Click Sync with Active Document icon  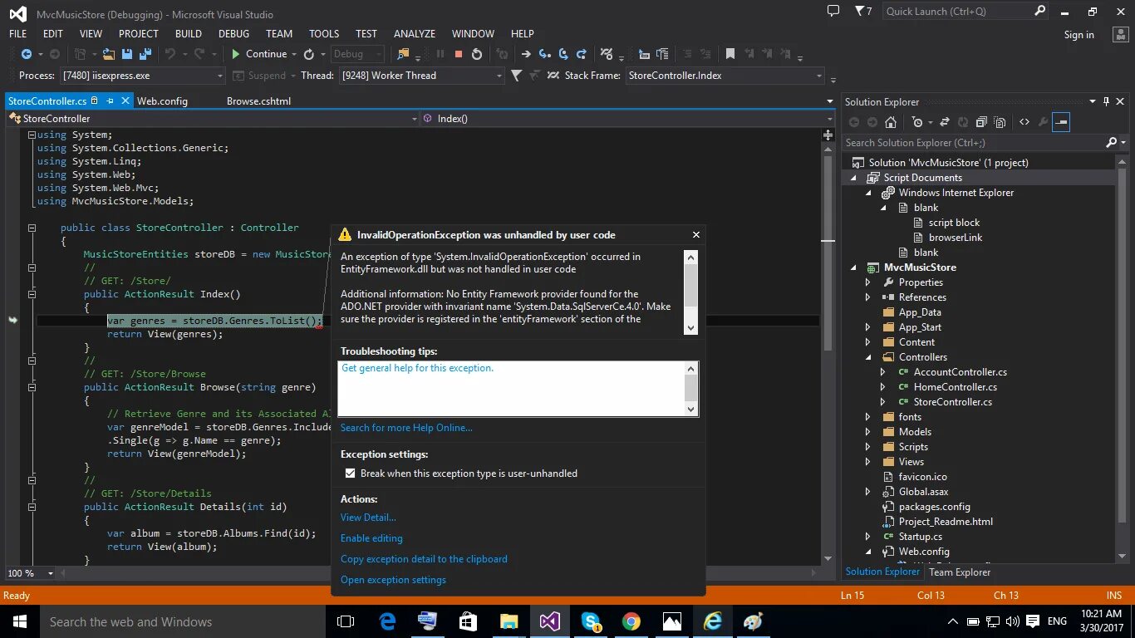click(x=945, y=122)
